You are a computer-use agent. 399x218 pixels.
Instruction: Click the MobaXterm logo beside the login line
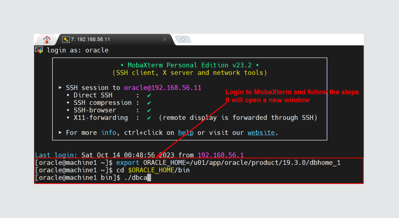click(x=39, y=50)
